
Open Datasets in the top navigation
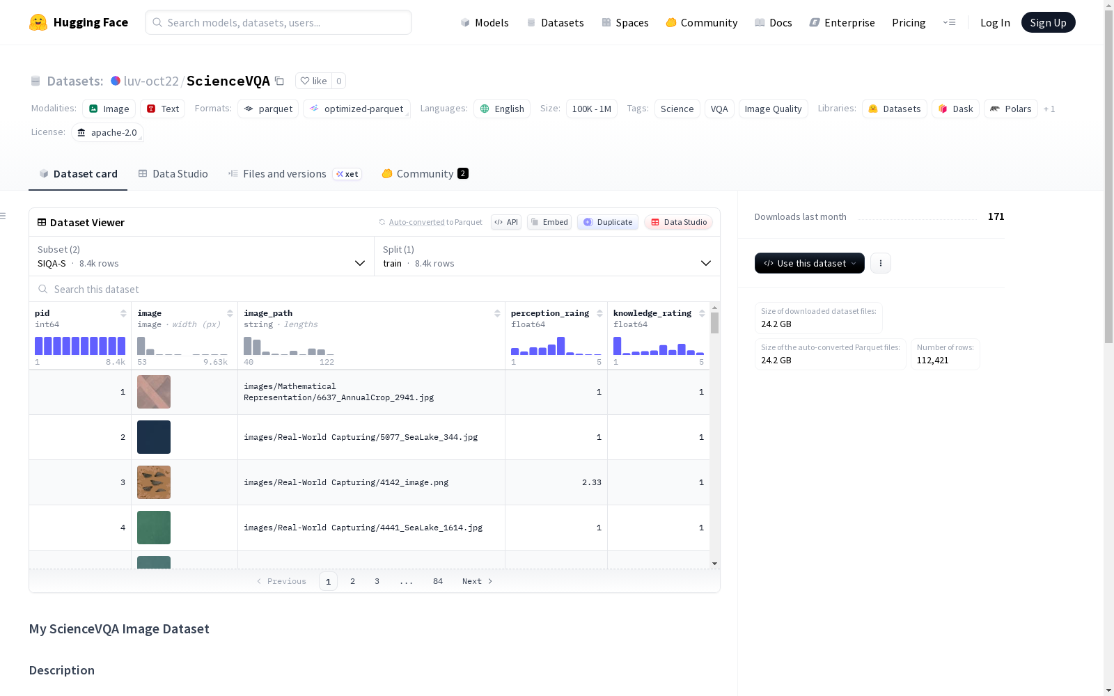555,22
